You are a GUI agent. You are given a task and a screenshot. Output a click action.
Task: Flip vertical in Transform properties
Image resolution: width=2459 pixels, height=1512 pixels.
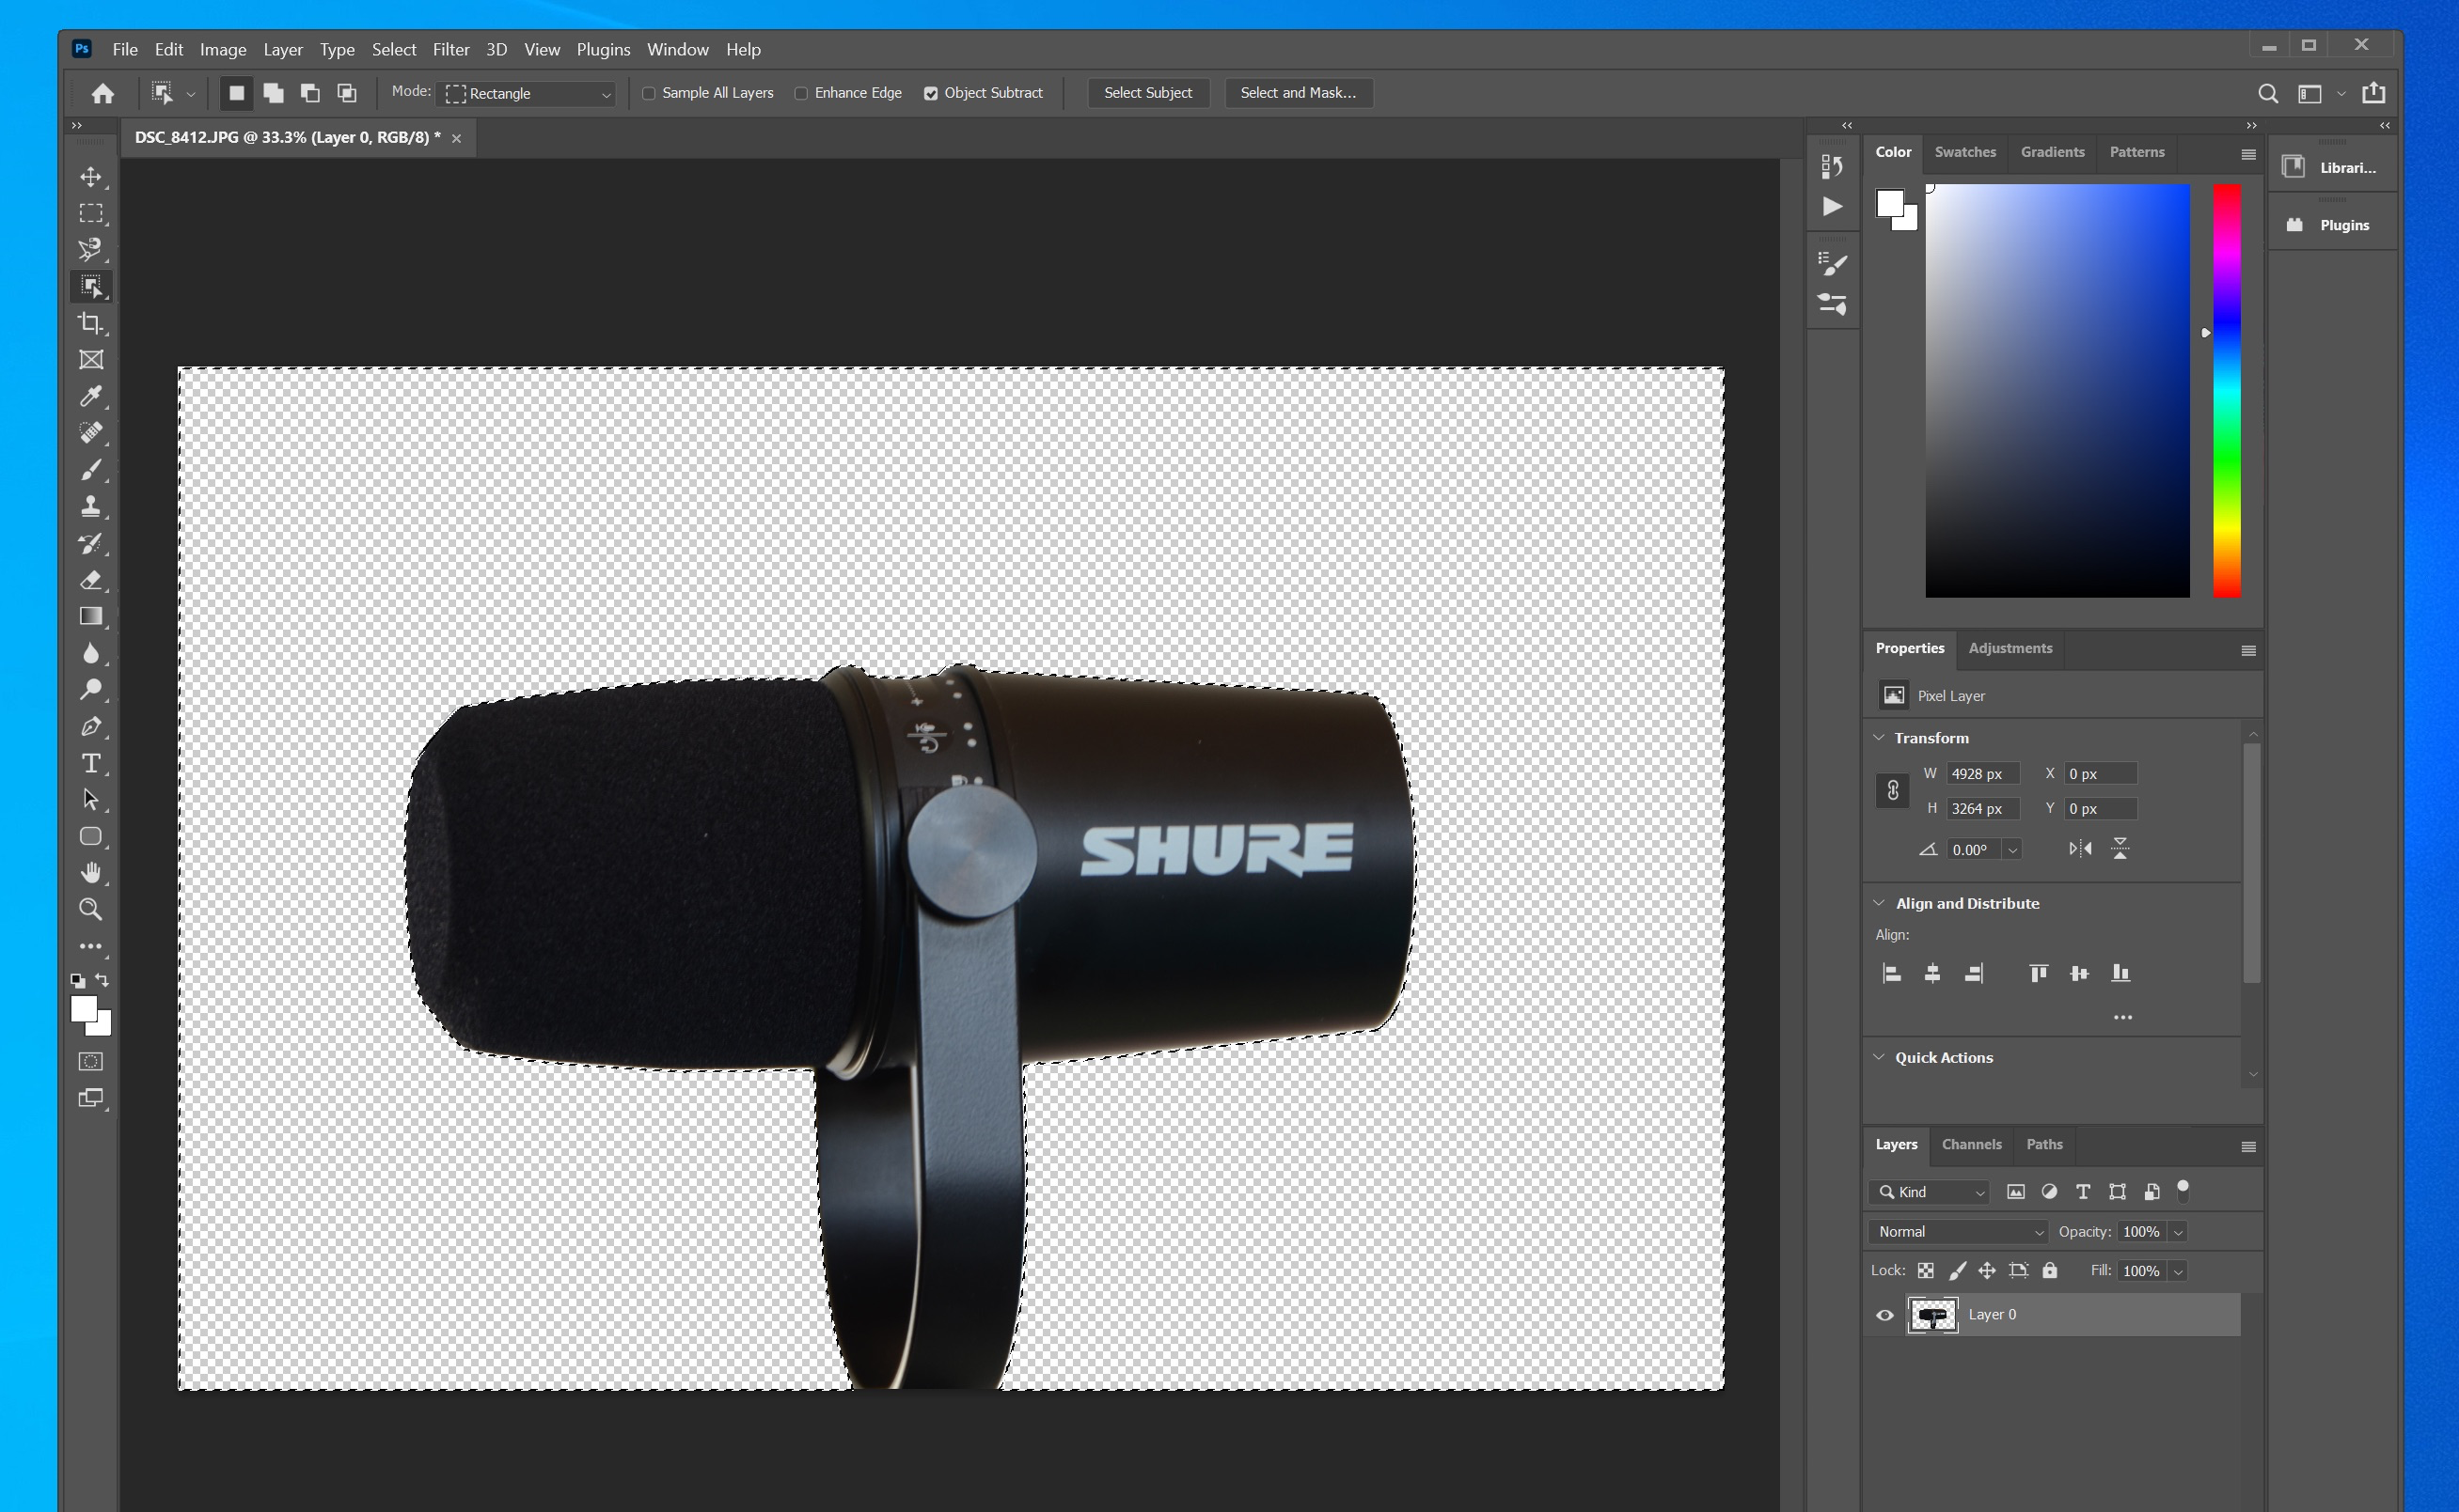[2120, 849]
